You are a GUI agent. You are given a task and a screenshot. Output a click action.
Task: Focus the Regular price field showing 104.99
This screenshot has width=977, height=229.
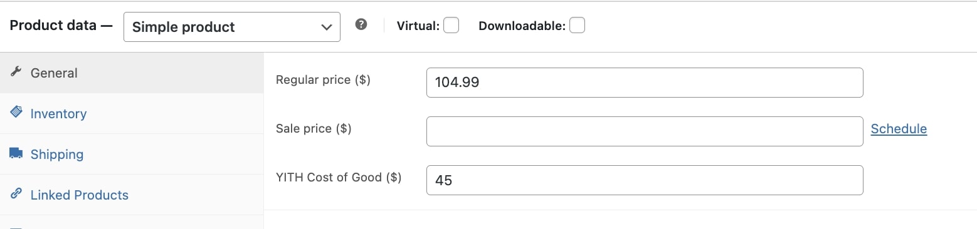point(645,83)
